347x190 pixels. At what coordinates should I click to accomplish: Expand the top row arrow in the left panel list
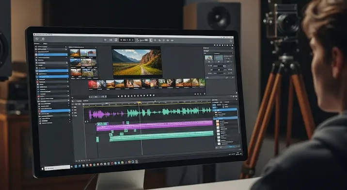point(66,47)
